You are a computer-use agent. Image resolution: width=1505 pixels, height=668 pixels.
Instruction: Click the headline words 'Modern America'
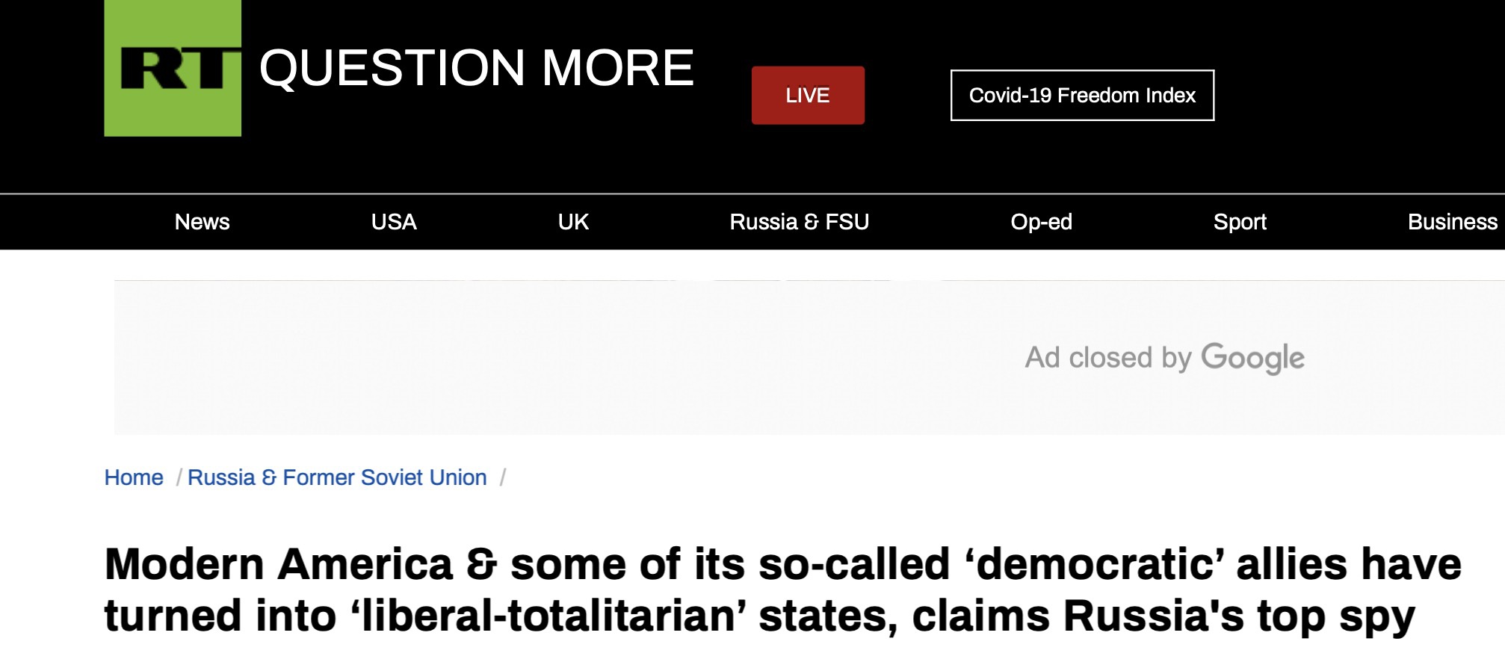click(279, 564)
